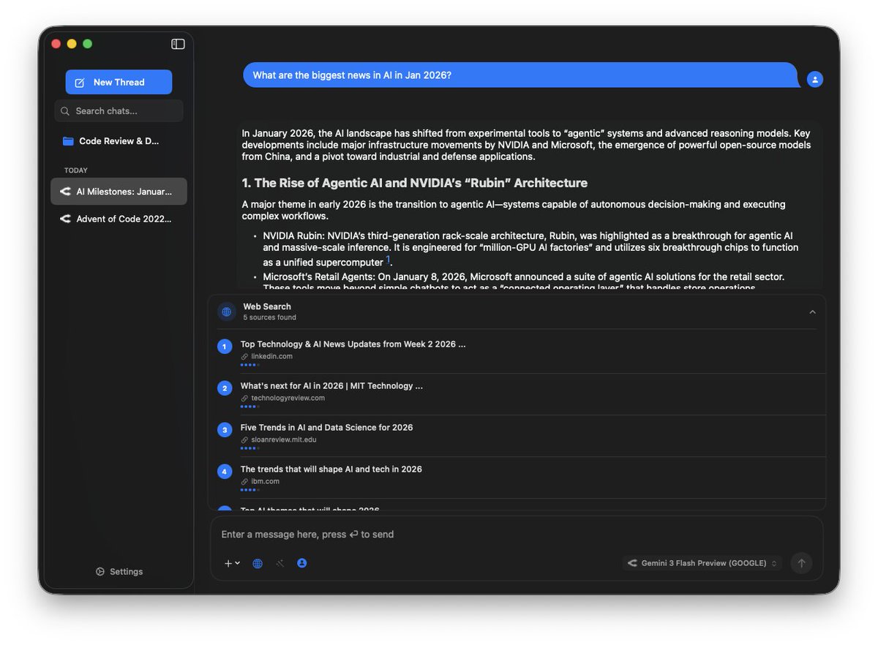Select the AI Milestones: Januar... thread
Viewport: 878px width, 645px height.
(x=119, y=192)
